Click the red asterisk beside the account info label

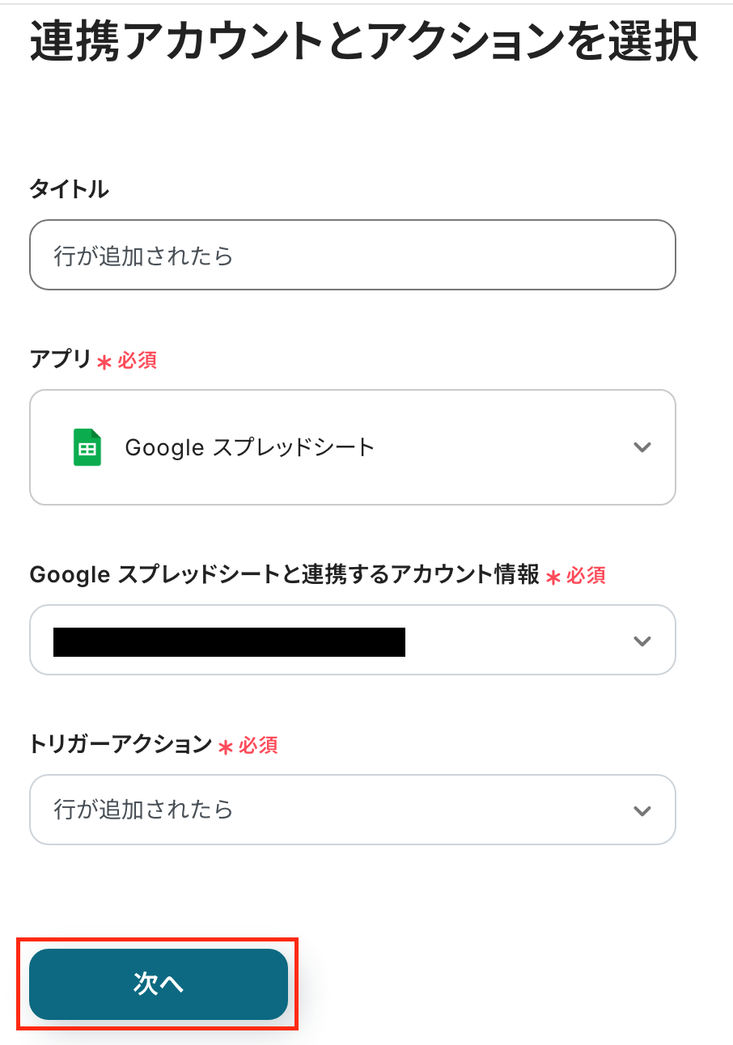[553, 577]
